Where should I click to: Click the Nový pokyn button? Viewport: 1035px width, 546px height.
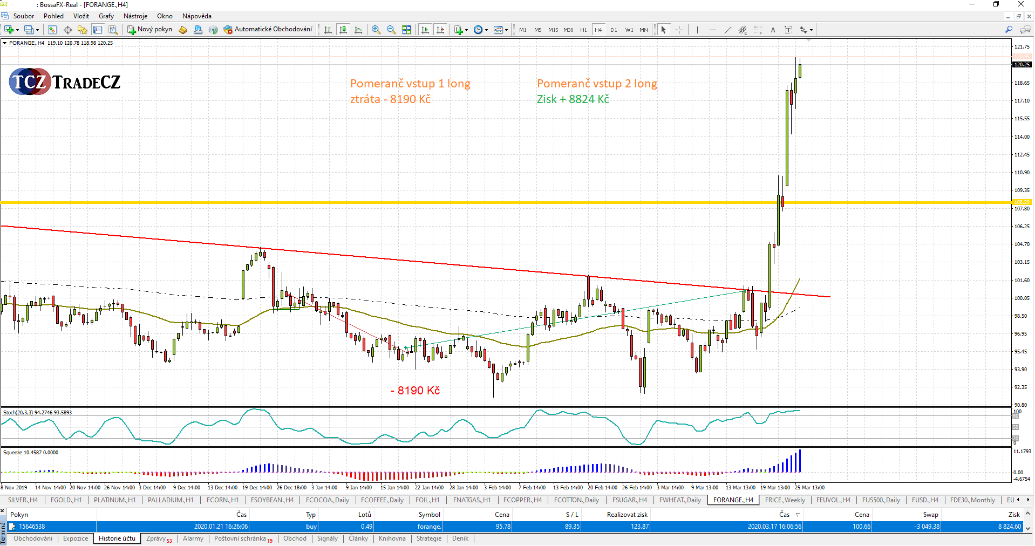(150, 29)
